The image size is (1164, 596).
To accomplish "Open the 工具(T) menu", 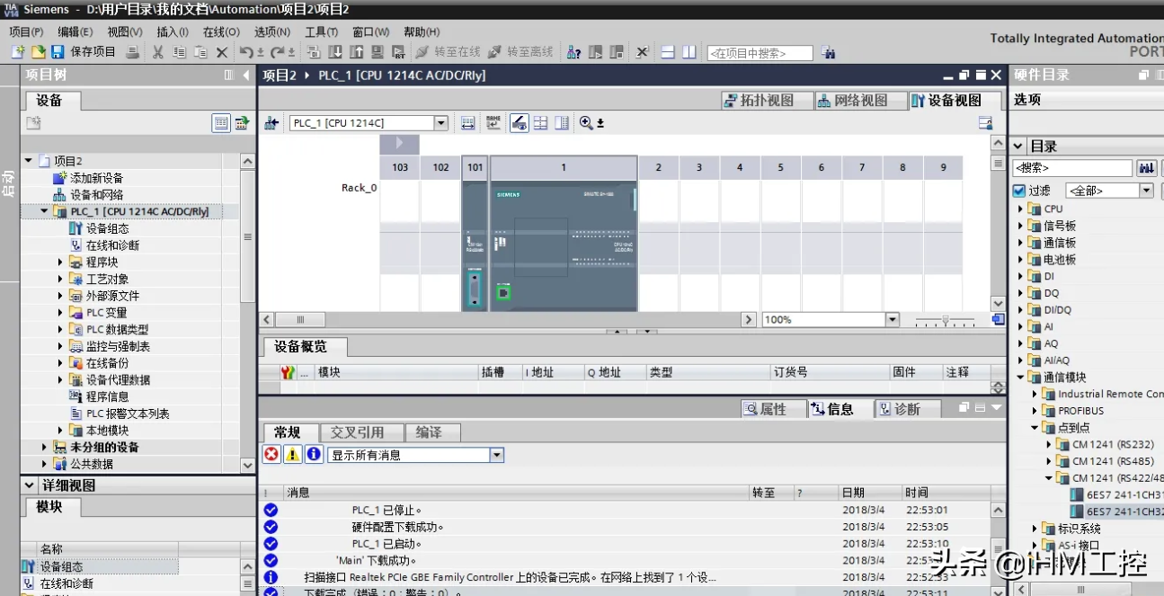I will [321, 31].
